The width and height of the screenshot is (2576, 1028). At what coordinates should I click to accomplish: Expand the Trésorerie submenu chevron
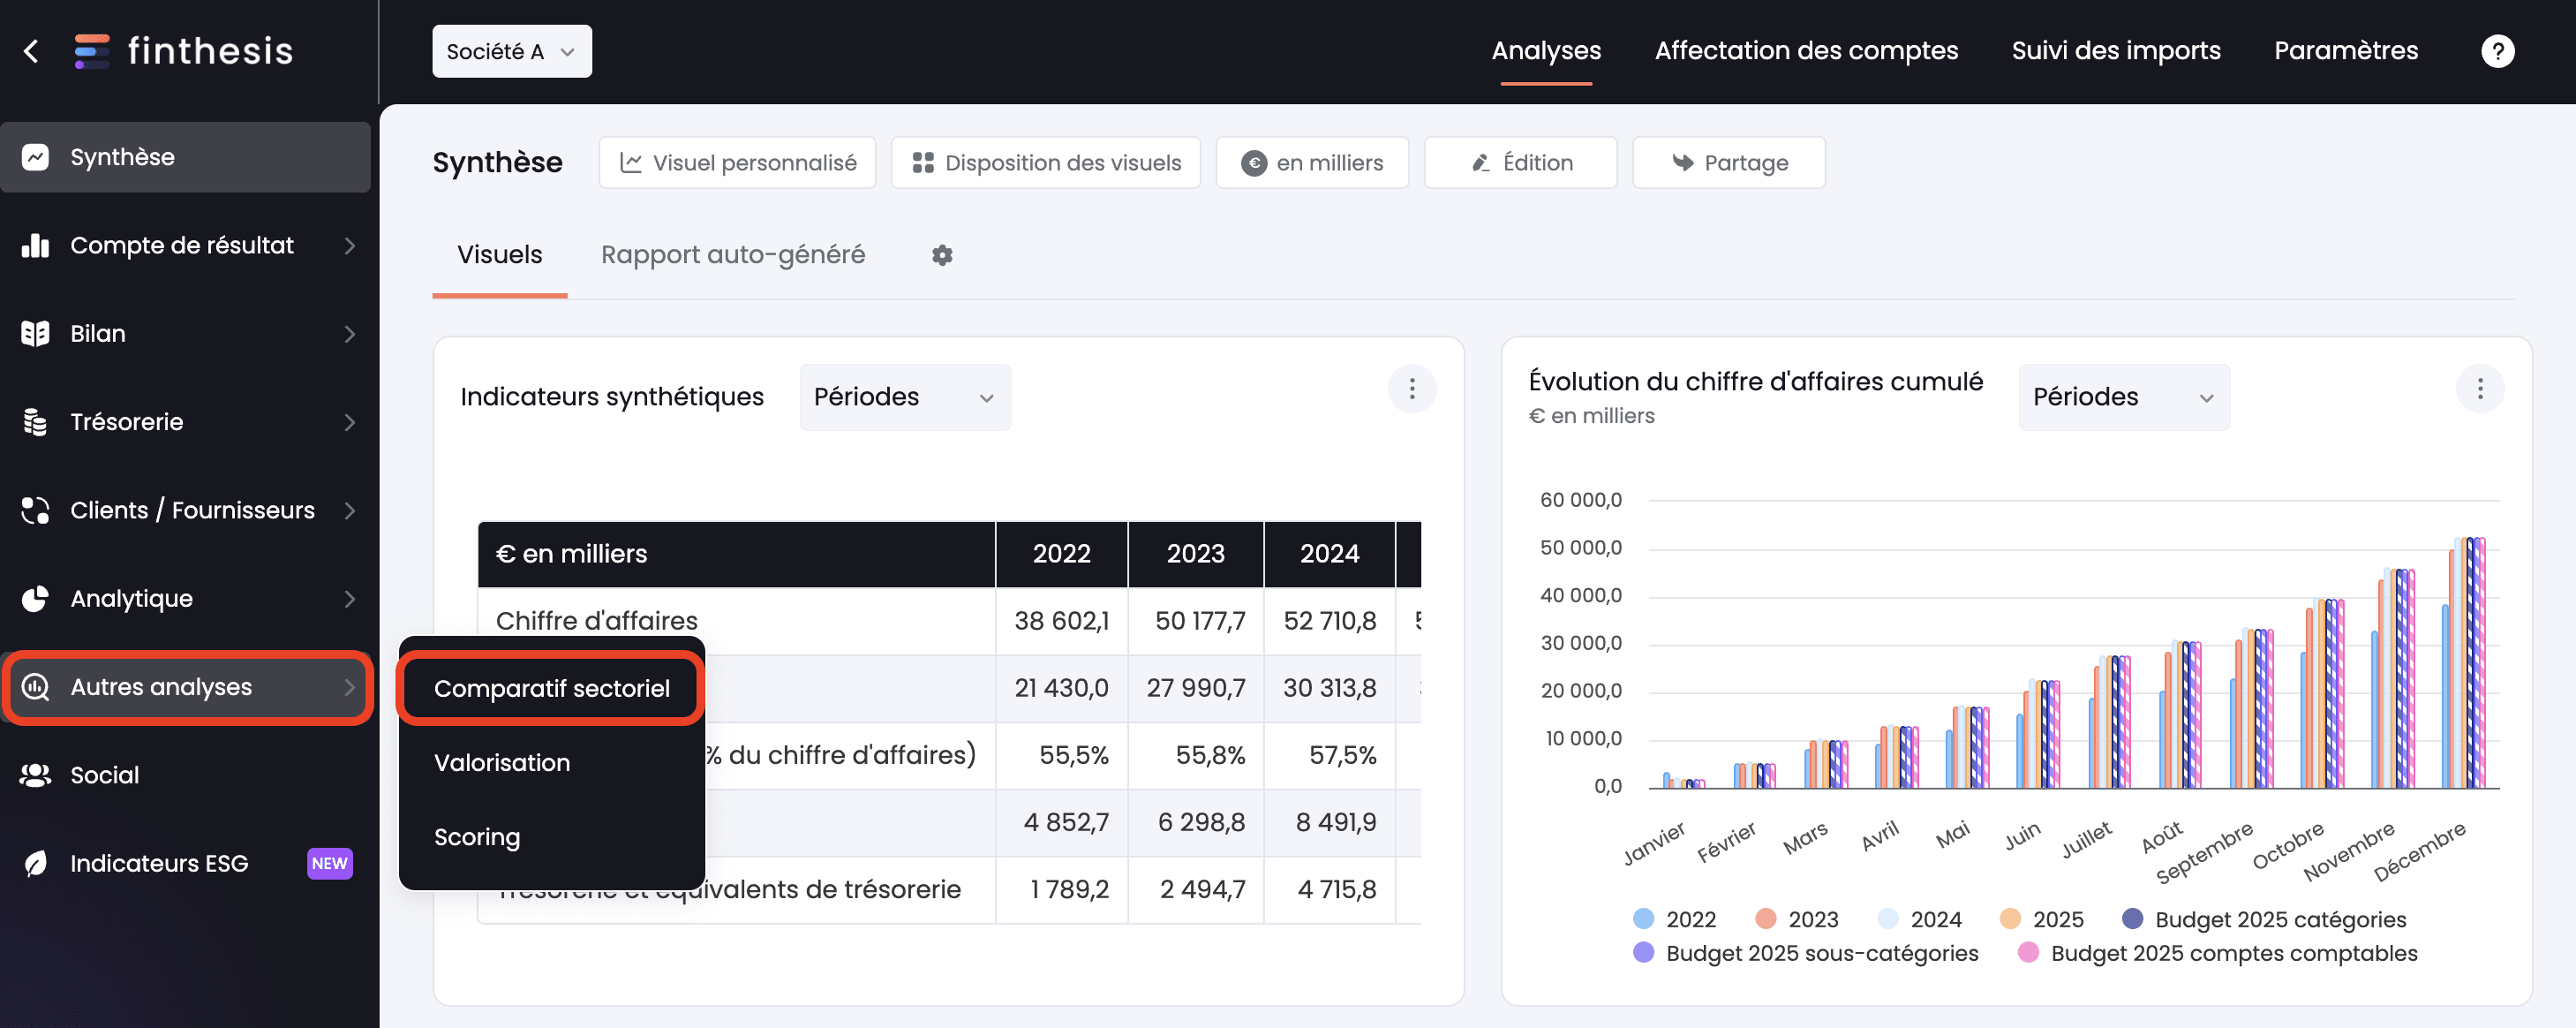point(349,422)
